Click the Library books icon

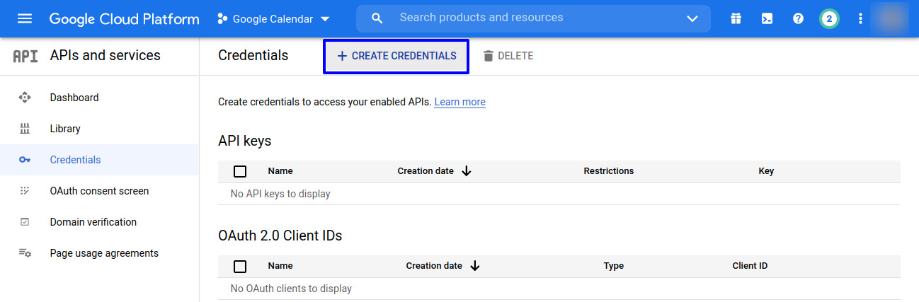25,129
